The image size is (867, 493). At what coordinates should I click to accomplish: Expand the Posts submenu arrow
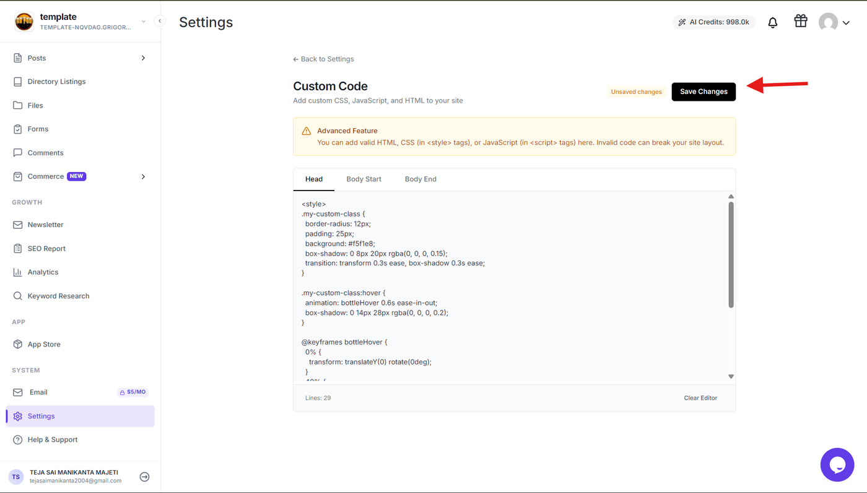[x=143, y=58]
